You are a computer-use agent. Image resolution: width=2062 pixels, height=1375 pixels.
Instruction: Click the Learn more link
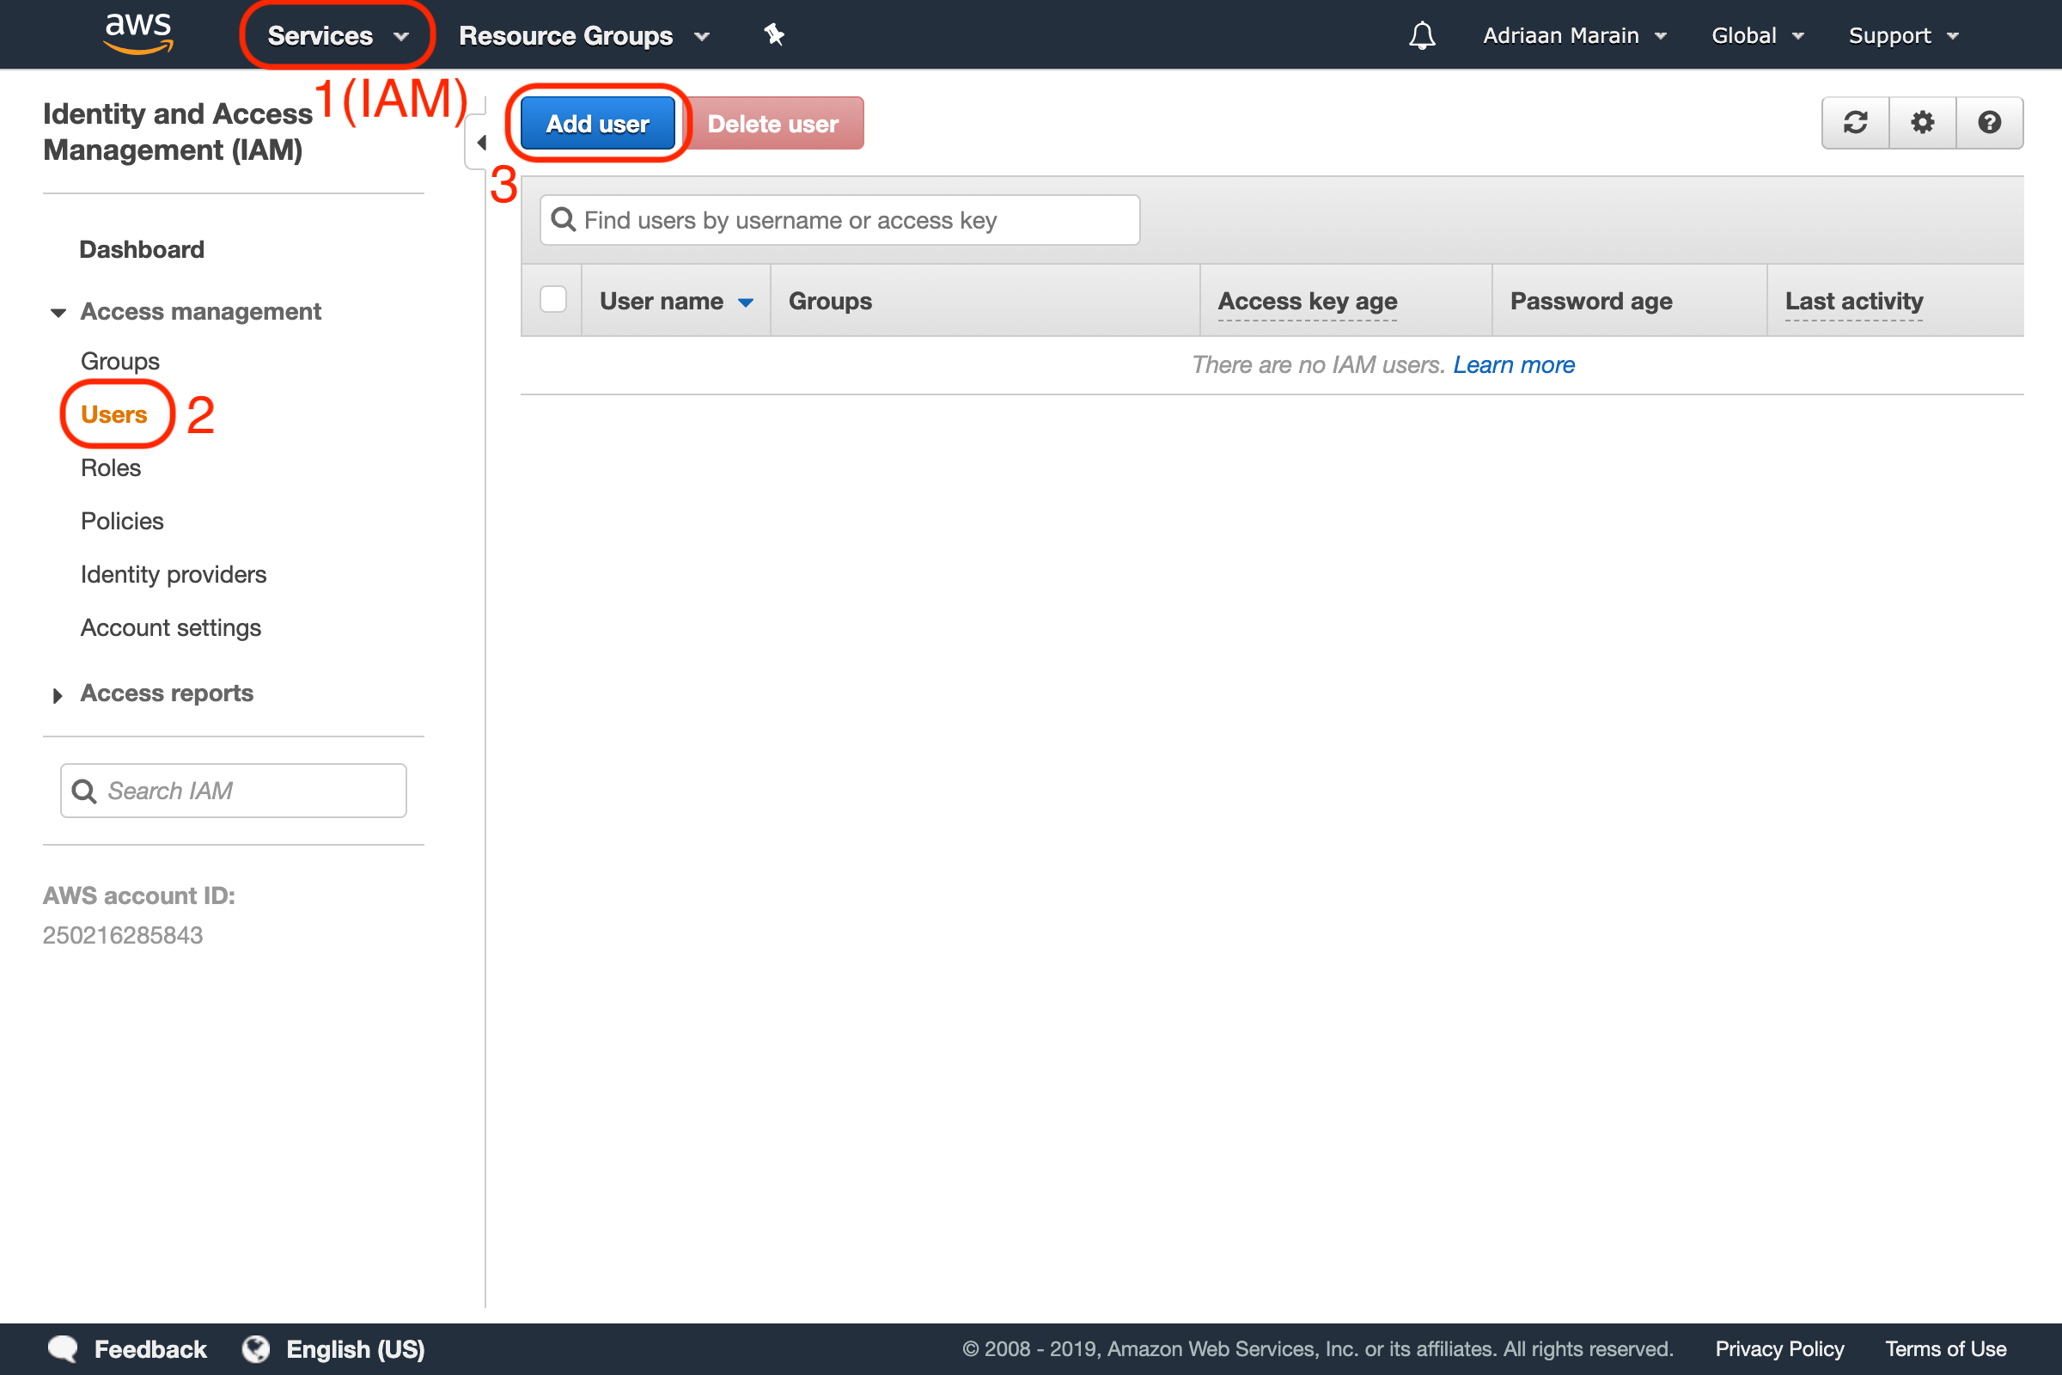coord(1513,364)
